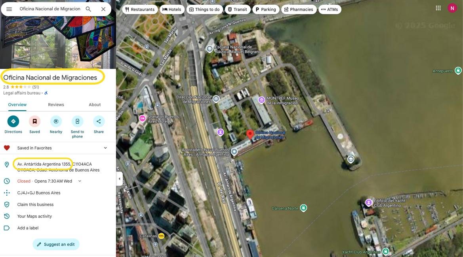Click Suggest an edit button
The width and height of the screenshot is (463, 257).
pos(56,244)
